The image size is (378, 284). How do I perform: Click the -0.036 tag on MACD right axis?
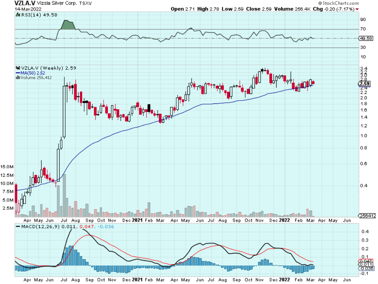(x=366, y=269)
